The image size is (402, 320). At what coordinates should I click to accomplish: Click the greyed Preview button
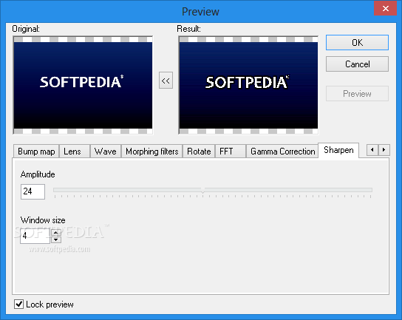[x=357, y=94]
